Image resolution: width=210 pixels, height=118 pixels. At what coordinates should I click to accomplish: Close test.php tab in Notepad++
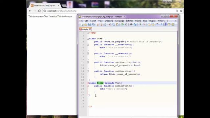[90, 29]
